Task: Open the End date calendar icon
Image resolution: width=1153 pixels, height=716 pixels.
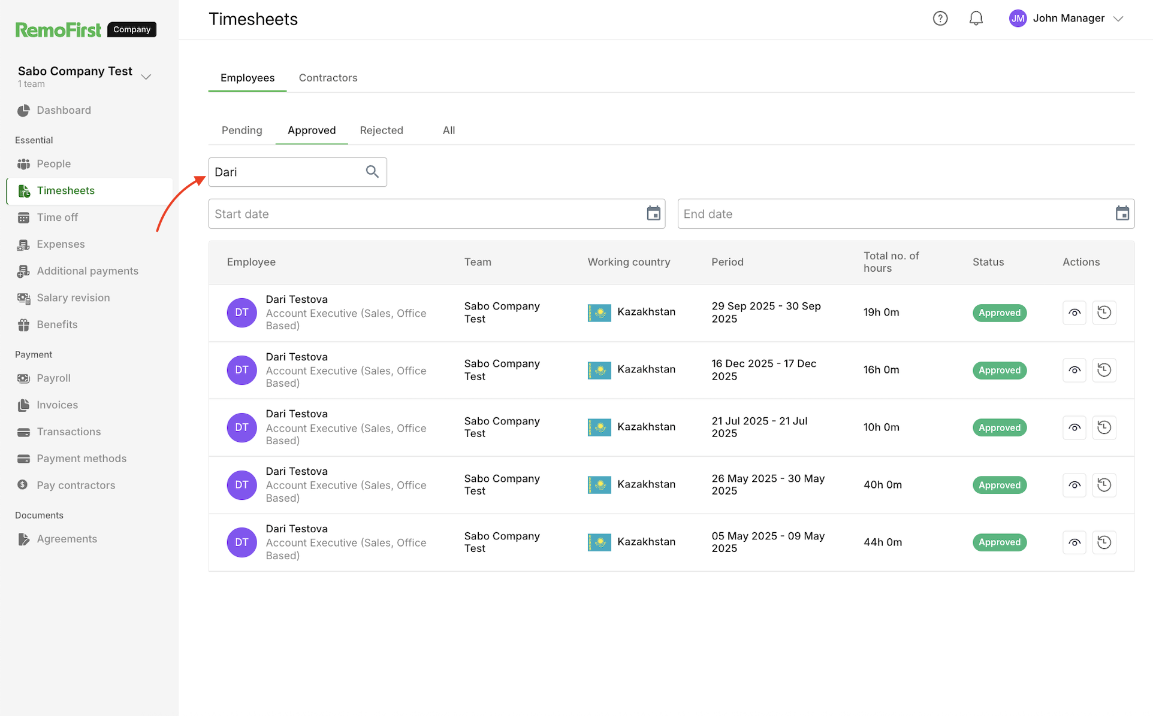Action: pyautogui.click(x=1122, y=214)
